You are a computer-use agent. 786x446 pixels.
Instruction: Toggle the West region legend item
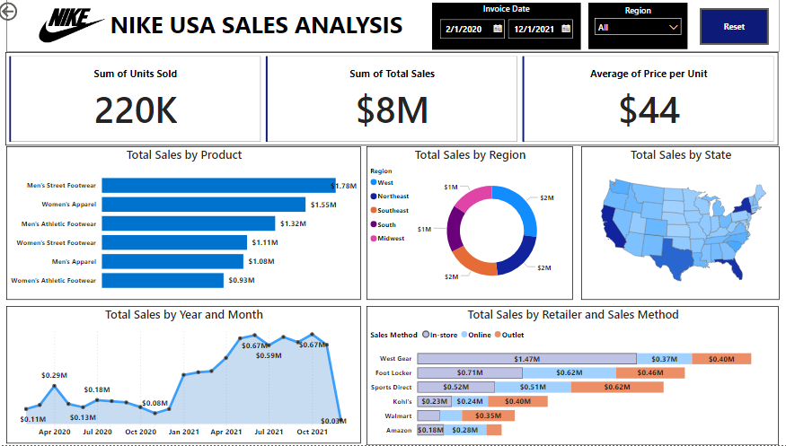coord(384,182)
